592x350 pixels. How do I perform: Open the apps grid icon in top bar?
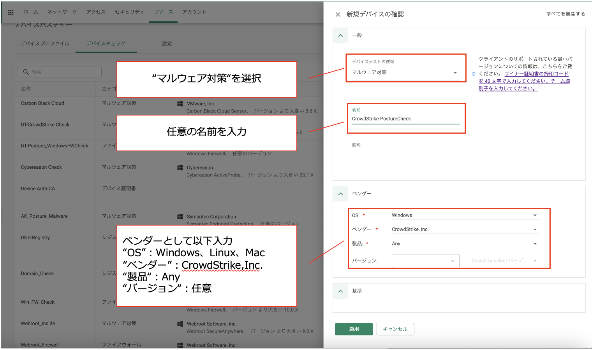coord(11,12)
